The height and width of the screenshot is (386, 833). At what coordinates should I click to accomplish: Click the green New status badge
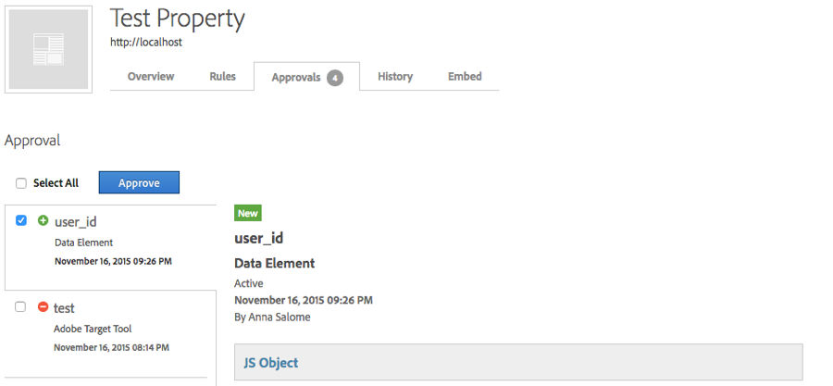pos(247,213)
